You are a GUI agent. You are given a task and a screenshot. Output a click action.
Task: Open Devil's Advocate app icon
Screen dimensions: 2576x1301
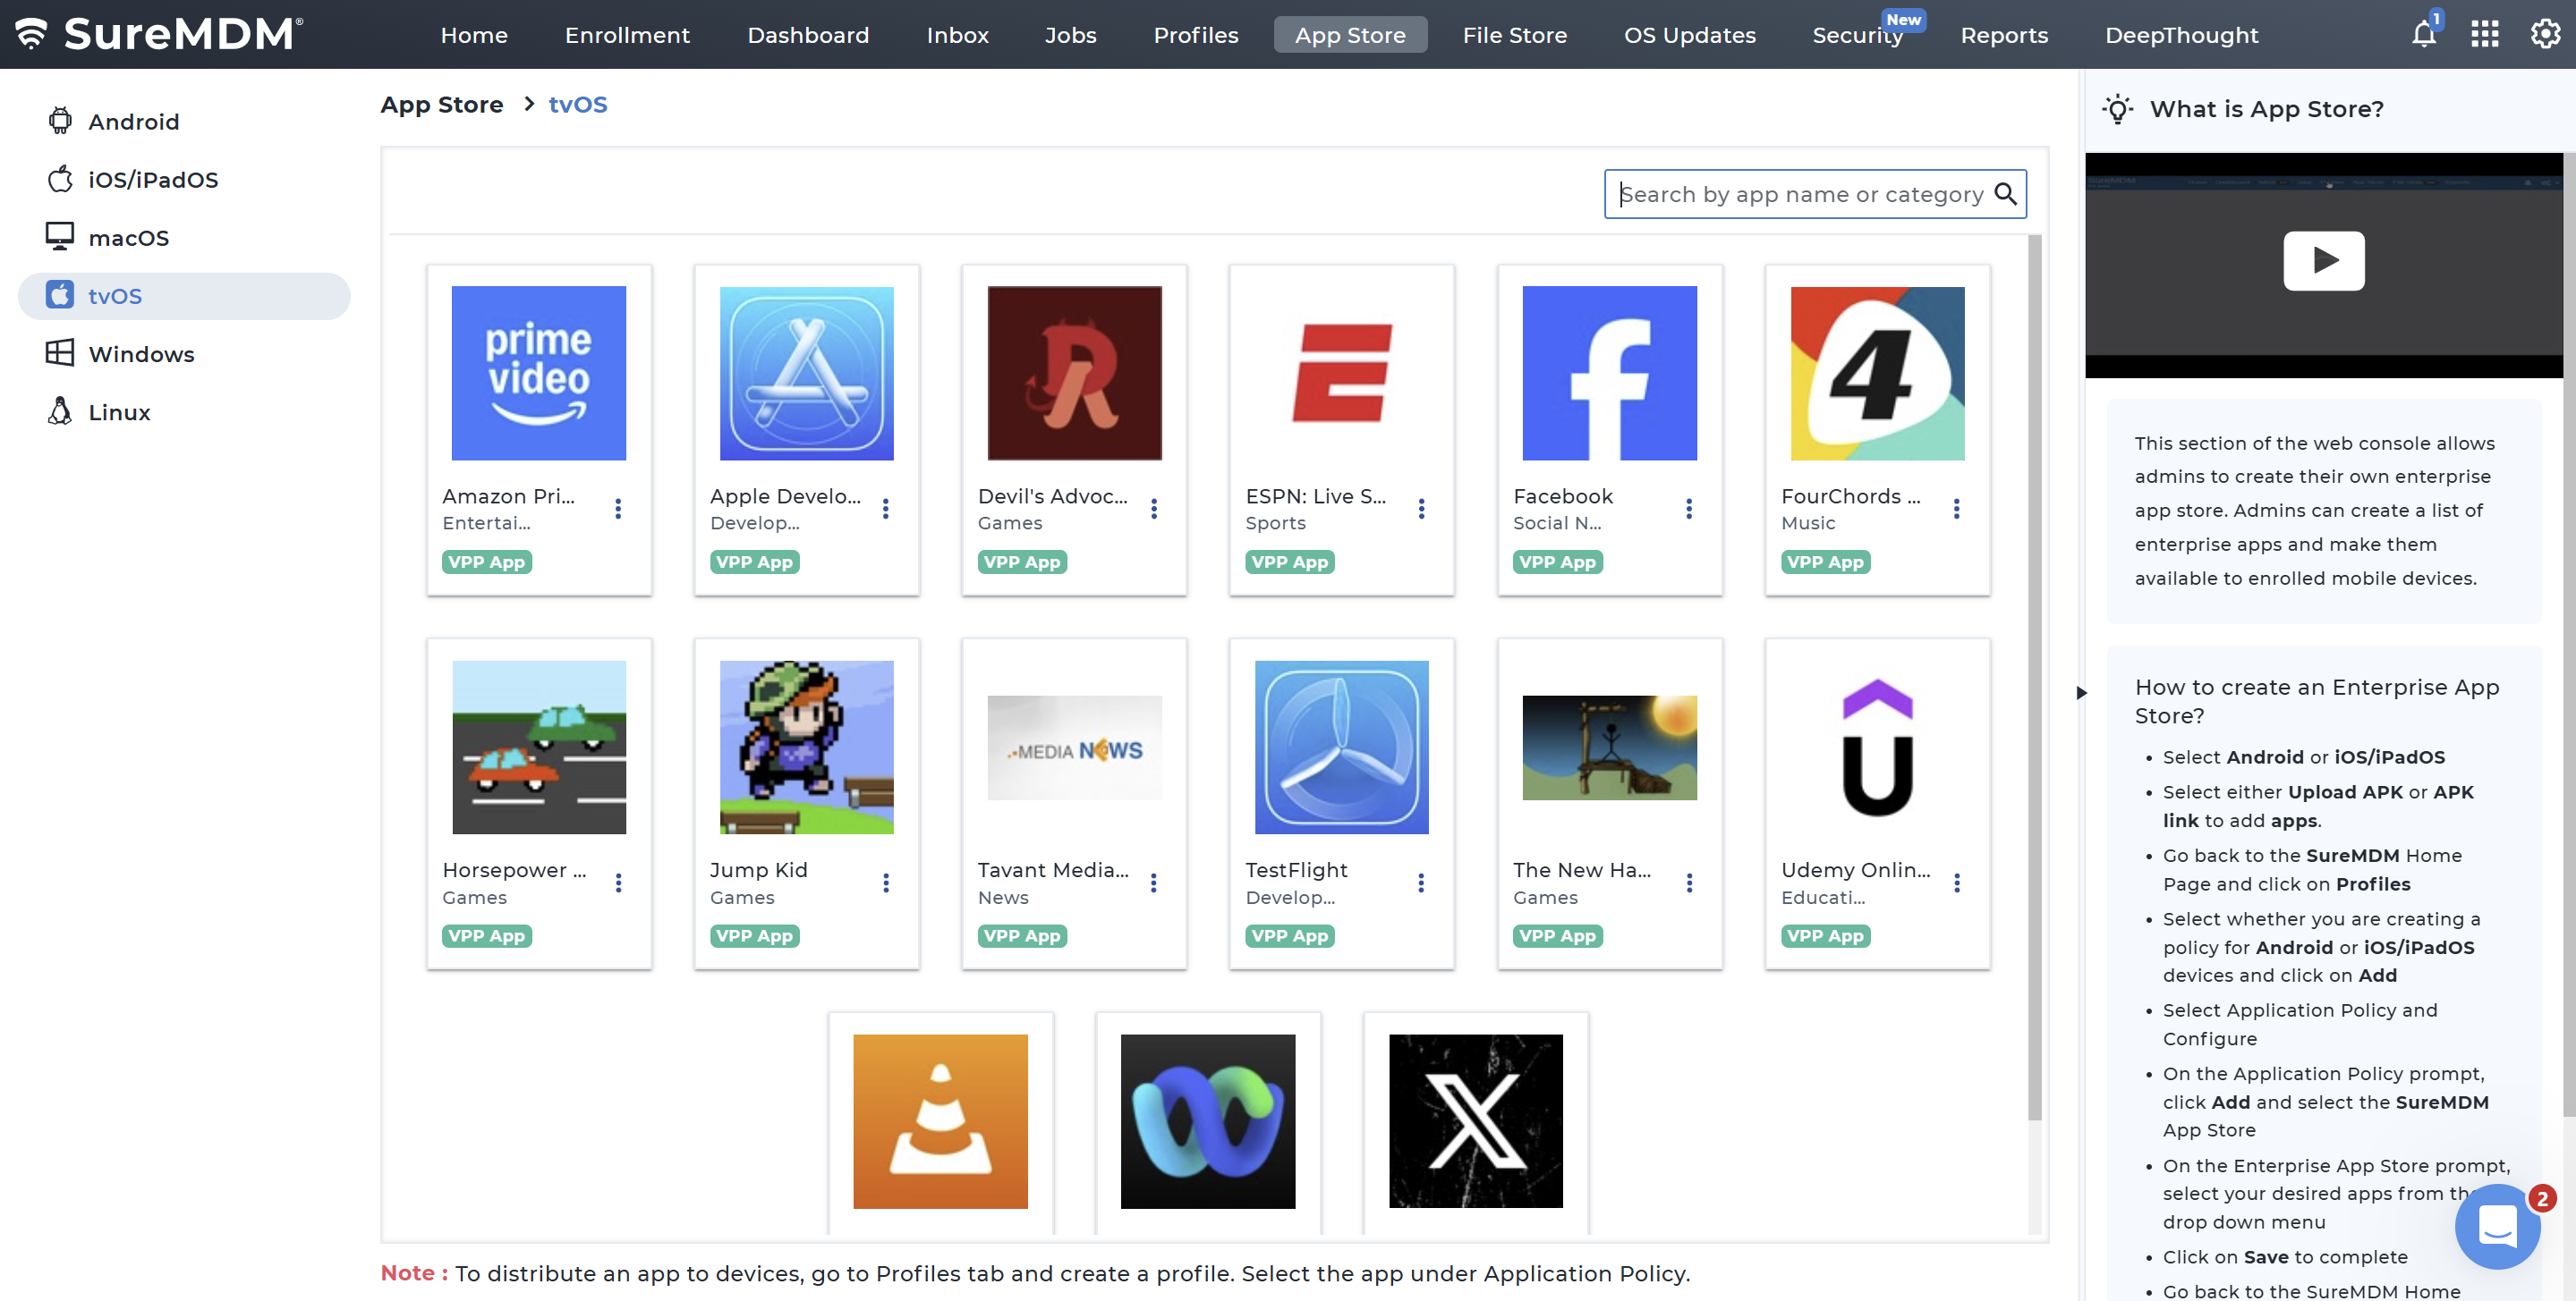(x=1074, y=373)
